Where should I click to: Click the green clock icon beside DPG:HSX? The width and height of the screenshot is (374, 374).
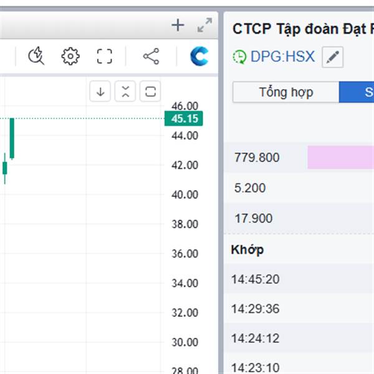click(x=239, y=57)
